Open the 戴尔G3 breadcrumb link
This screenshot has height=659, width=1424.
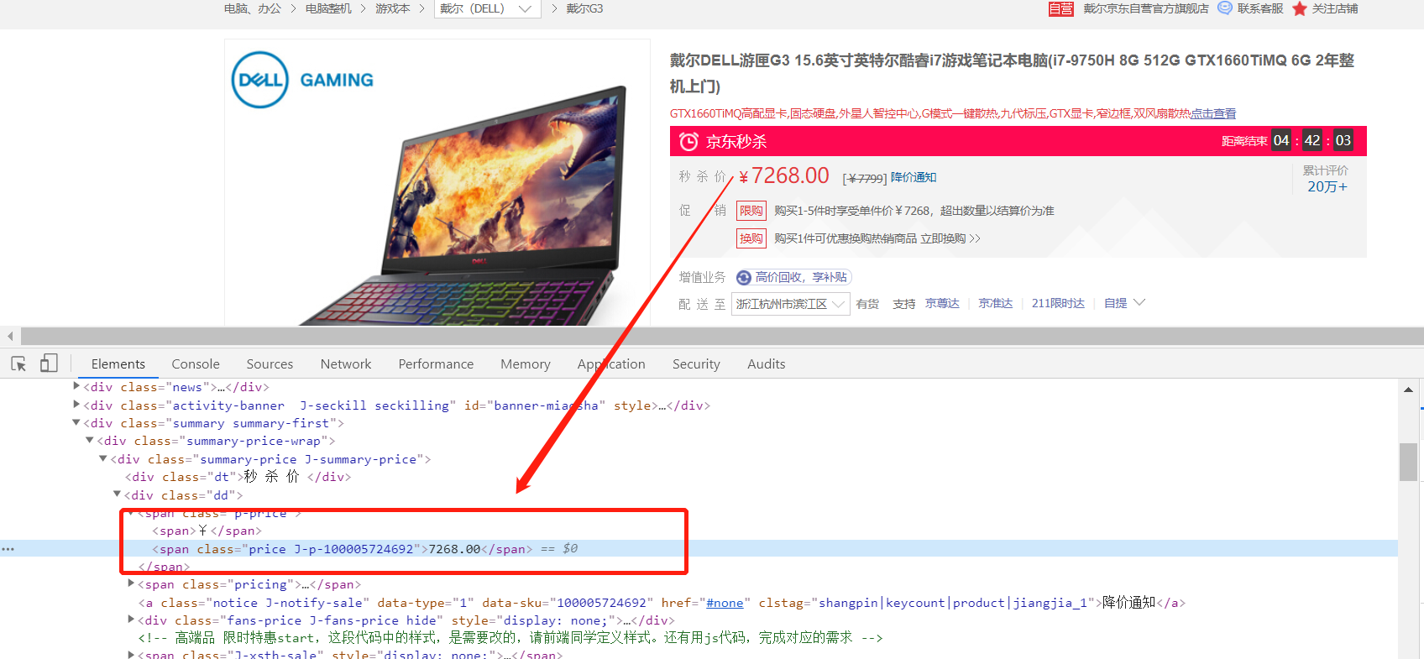[584, 8]
